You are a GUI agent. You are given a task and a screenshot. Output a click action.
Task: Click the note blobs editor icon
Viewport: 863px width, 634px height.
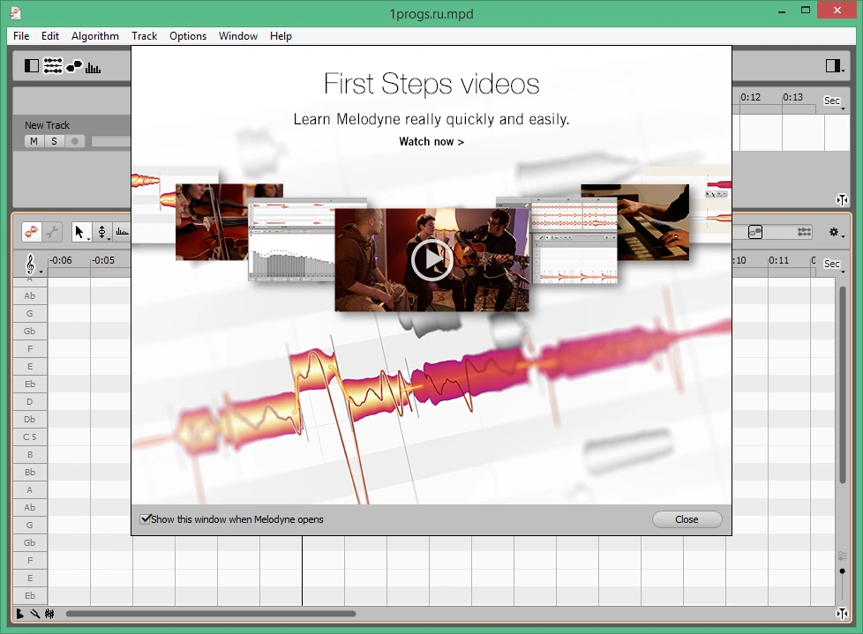pos(74,66)
